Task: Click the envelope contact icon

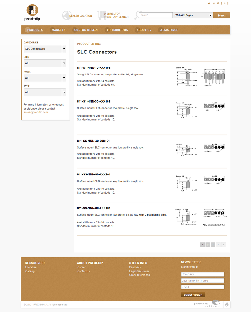Action: 213,3
